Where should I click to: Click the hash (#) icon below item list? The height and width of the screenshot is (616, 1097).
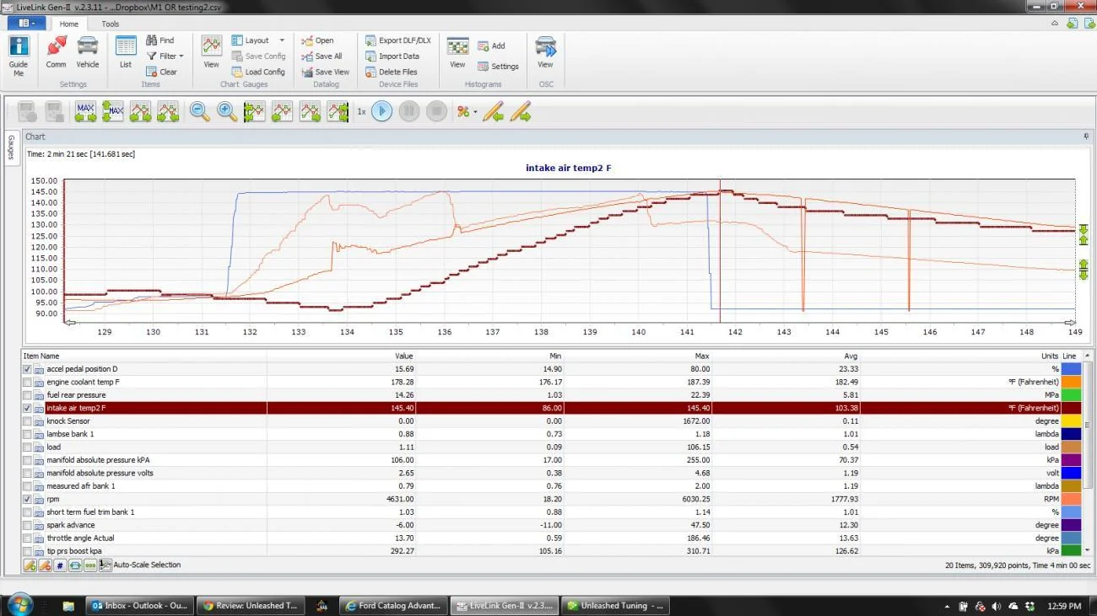(x=60, y=565)
